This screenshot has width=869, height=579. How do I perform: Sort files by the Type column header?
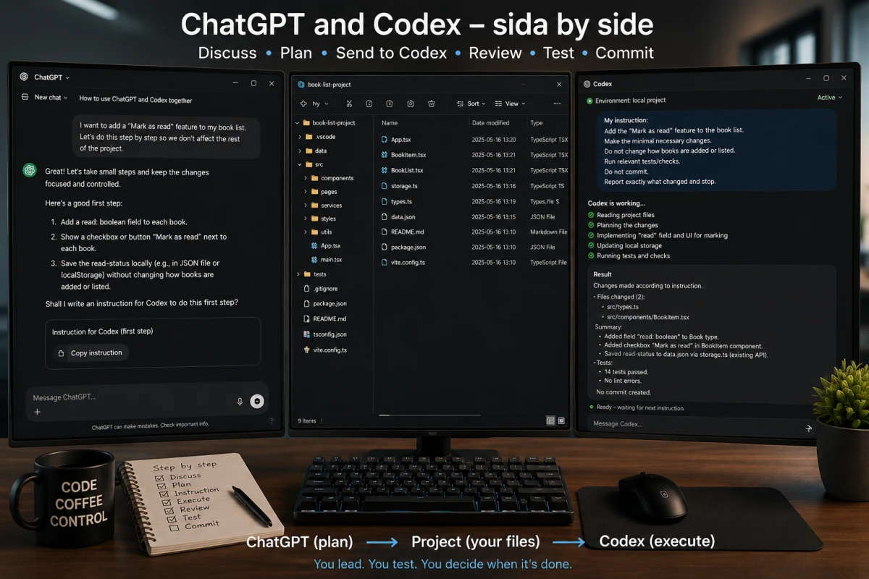[x=537, y=123]
